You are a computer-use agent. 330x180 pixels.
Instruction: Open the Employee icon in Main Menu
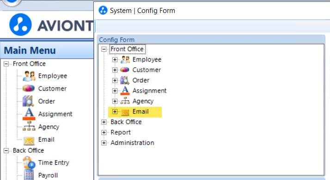[29, 76]
